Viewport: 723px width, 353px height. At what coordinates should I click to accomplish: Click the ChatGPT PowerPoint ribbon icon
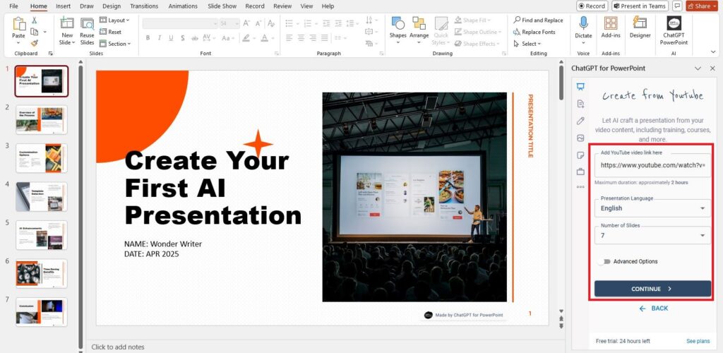click(674, 23)
